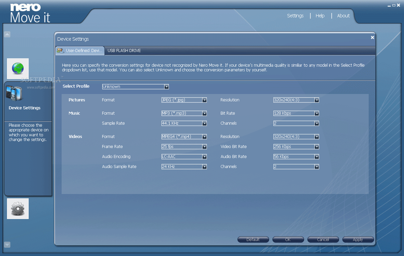This screenshot has width=404, height=256.
Task: Open the Videos Resolution dropdown
Action: pyautogui.click(x=296, y=137)
